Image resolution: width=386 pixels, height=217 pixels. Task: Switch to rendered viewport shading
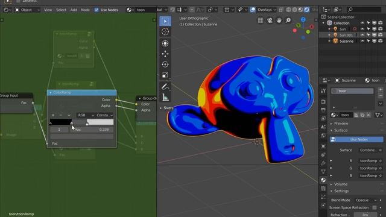point(307,10)
